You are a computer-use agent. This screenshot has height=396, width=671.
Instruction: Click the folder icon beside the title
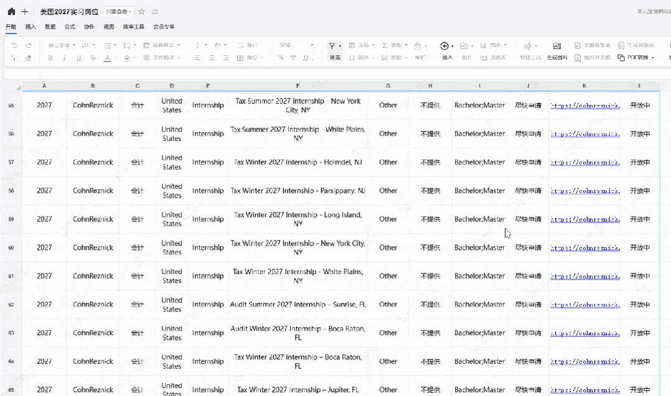(155, 12)
